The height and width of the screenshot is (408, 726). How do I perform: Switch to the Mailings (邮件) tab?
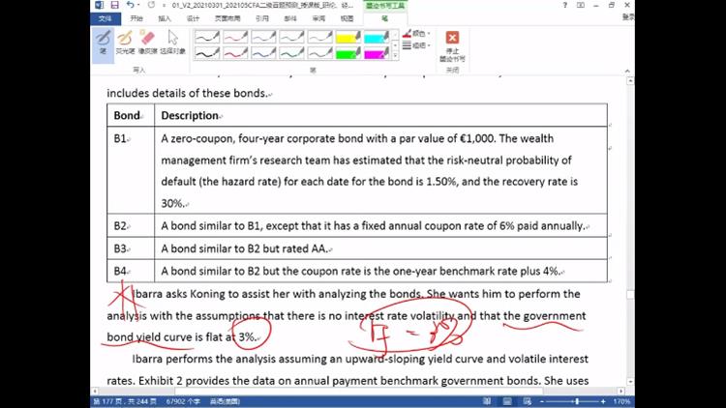point(290,18)
